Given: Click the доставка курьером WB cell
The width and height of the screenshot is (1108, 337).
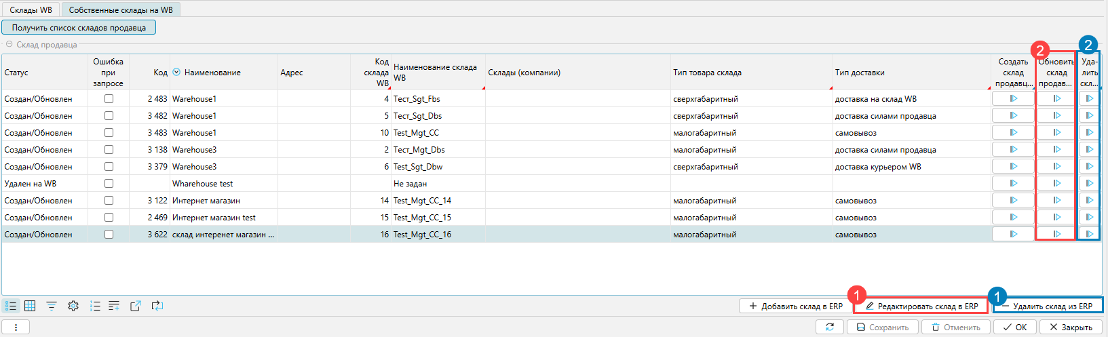Looking at the screenshot, I should coord(911,166).
